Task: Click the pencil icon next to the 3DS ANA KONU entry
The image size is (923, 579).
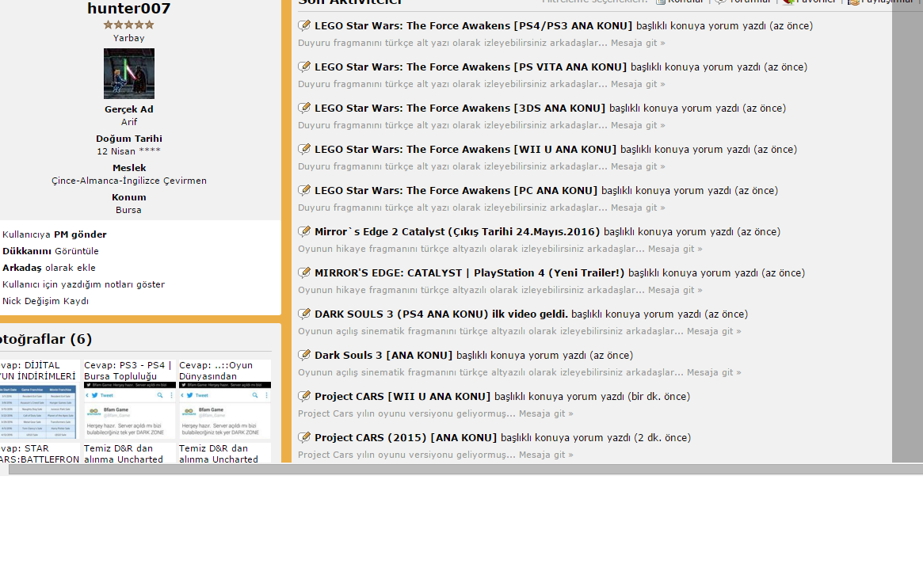Action: [x=304, y=108]
